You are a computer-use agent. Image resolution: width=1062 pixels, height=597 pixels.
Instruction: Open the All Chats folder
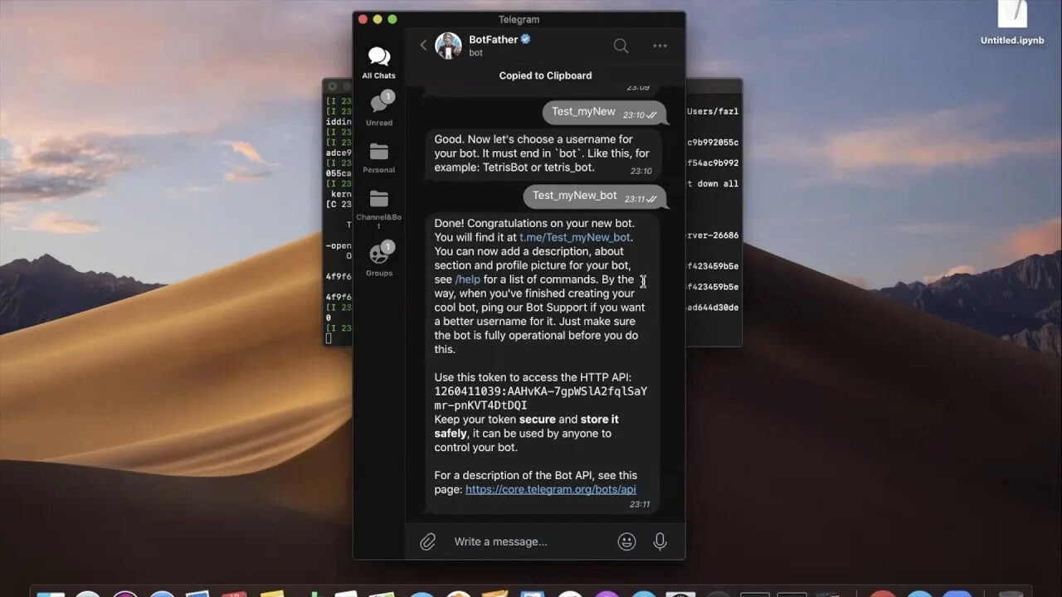tap(379, 63)
